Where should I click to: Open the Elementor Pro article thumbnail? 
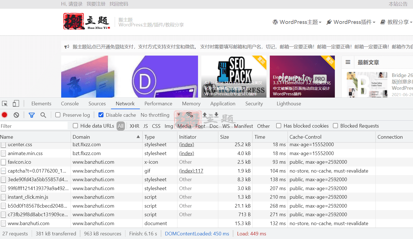(x=302, y=76)
